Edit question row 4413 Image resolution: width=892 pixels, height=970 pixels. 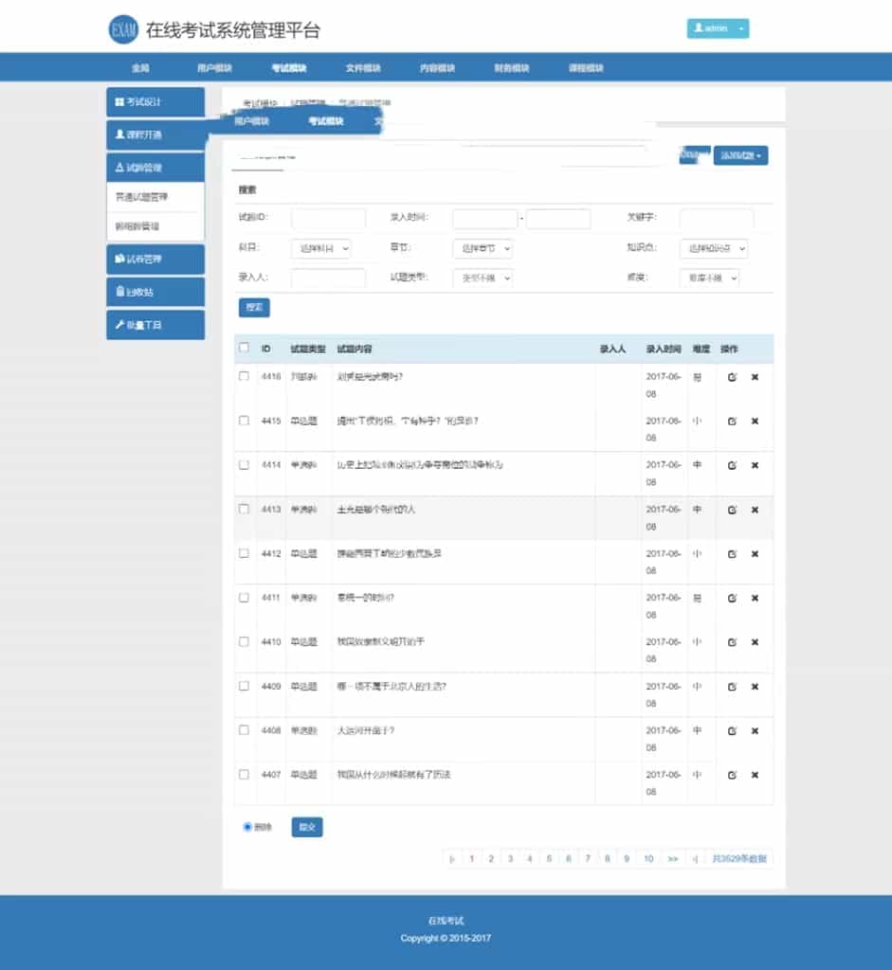click(x=732, y=510)
